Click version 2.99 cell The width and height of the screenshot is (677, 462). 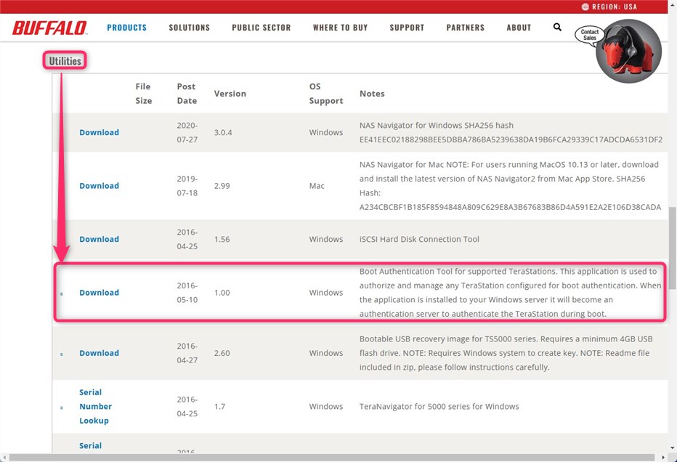(x=222, y=186)
